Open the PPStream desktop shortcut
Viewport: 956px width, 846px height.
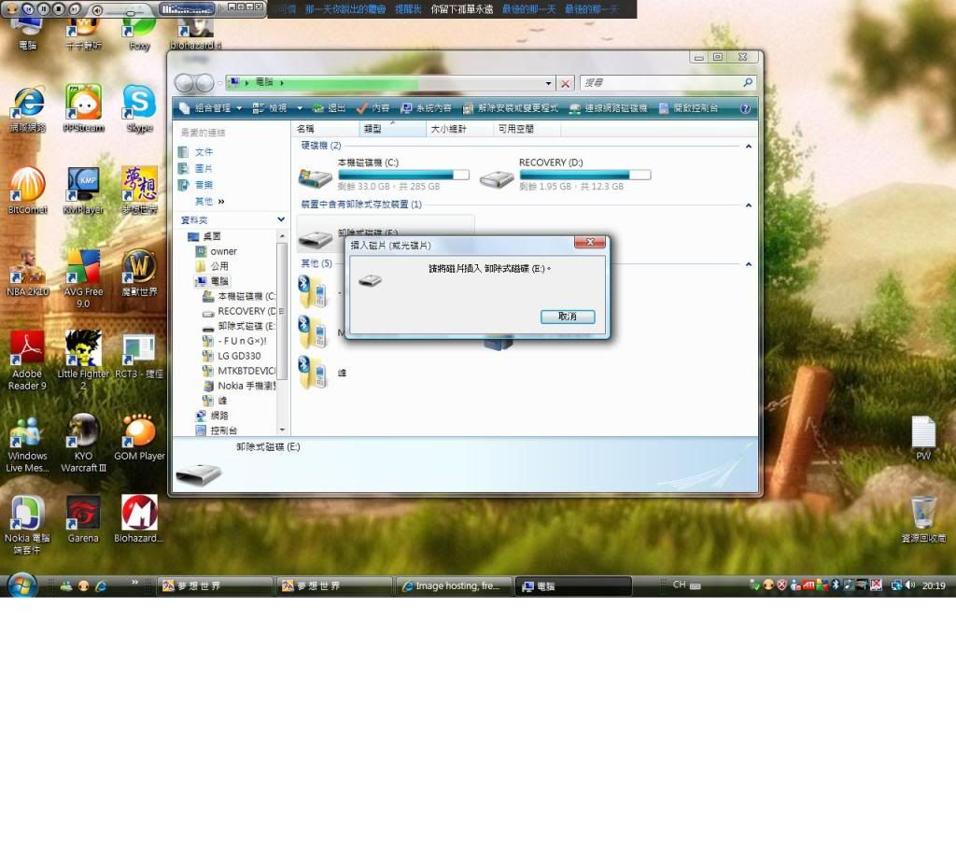pos(83,103)
